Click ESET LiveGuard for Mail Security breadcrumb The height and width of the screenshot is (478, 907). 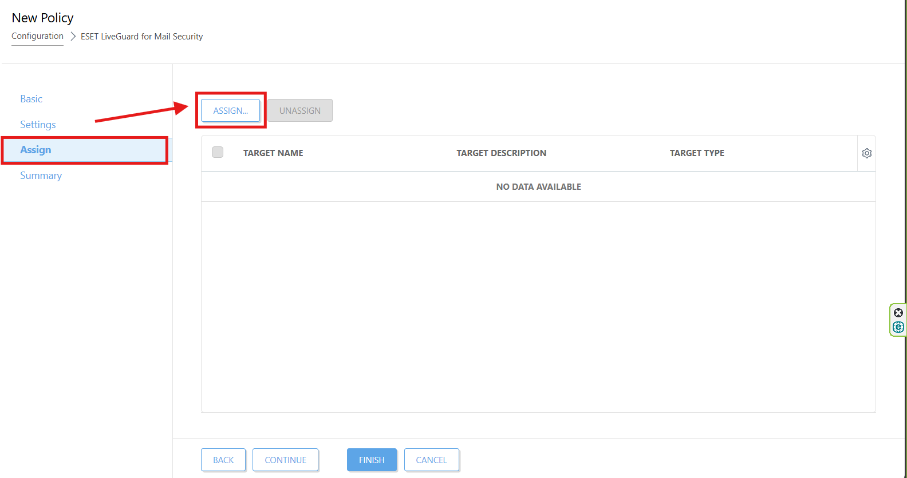click(x=141, y=37)
